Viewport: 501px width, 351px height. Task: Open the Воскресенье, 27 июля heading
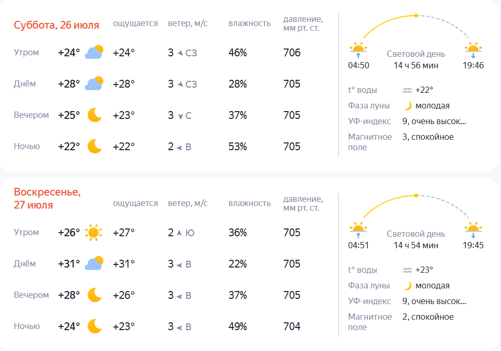pos(48,198)
